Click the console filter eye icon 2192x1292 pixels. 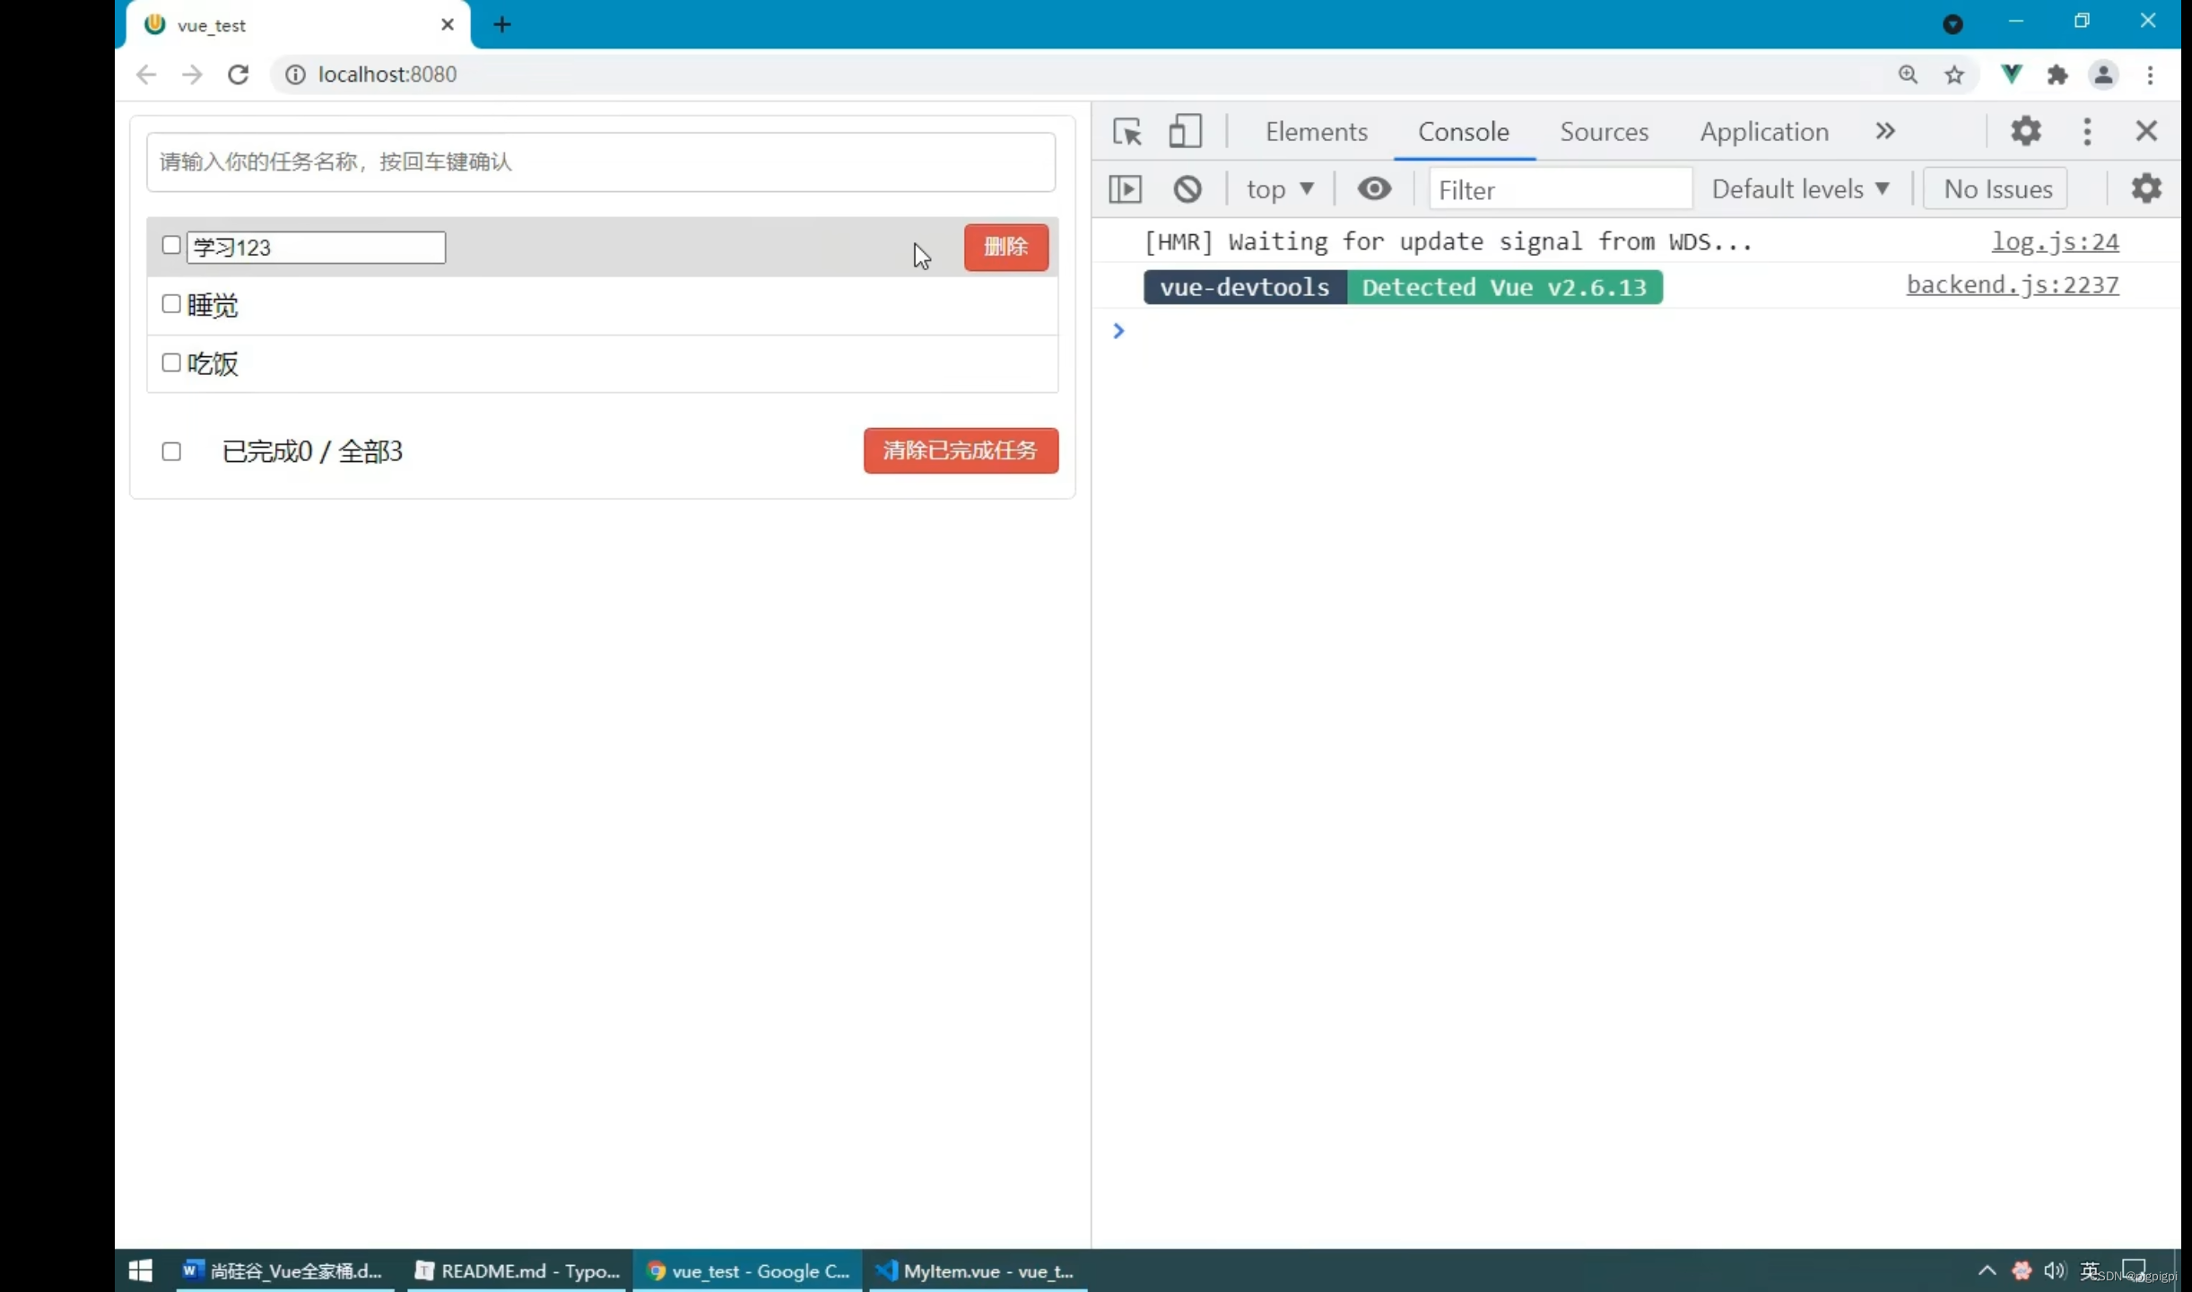[x=1374, y=188]
